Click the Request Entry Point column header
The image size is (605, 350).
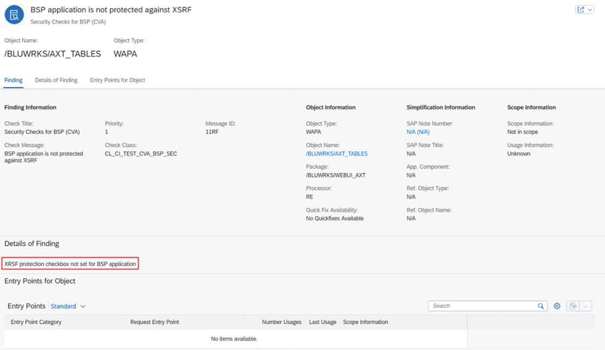(x=154, y=322)
